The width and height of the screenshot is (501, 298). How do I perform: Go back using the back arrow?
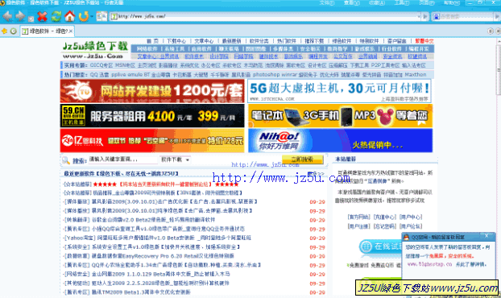[8, 16]
